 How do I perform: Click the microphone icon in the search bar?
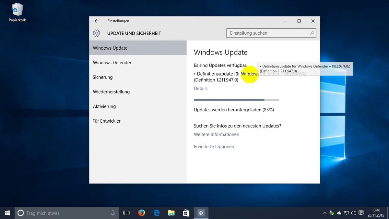click(x=112, y=213)
